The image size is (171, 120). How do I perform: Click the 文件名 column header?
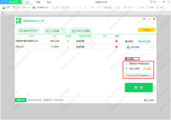pos(31,36)
